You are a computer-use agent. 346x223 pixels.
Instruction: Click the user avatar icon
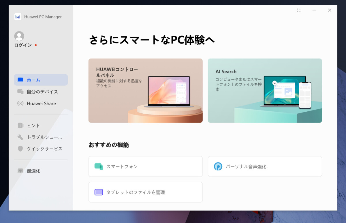point(19,36)
